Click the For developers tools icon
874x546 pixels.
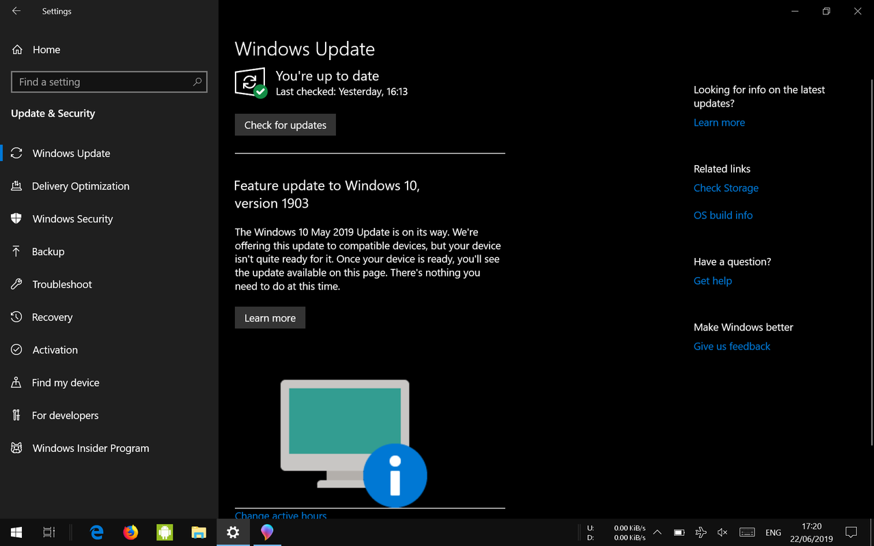click(17, 415)
